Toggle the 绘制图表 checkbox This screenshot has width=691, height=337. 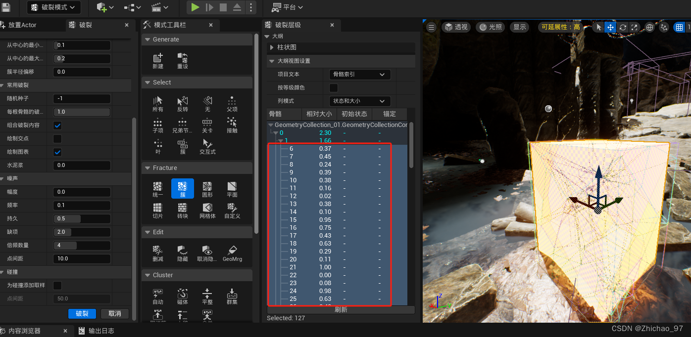57,152
